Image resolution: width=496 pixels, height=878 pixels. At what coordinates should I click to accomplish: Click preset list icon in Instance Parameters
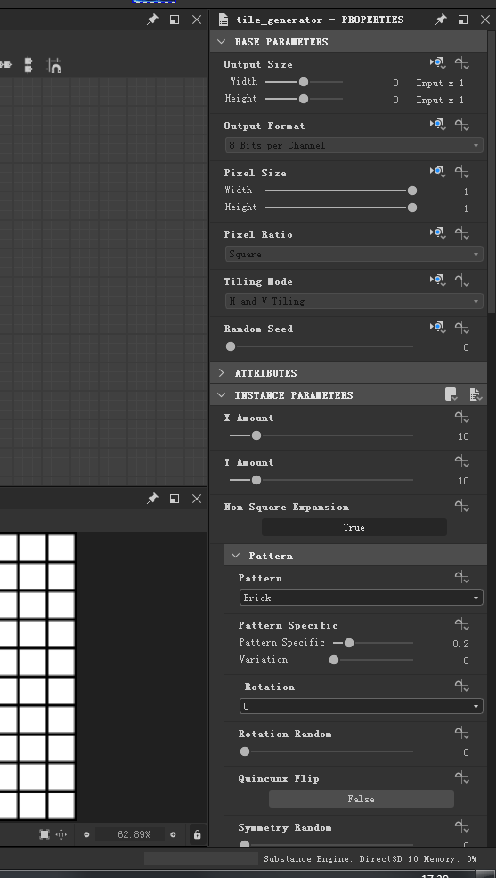tap(476, 394)
